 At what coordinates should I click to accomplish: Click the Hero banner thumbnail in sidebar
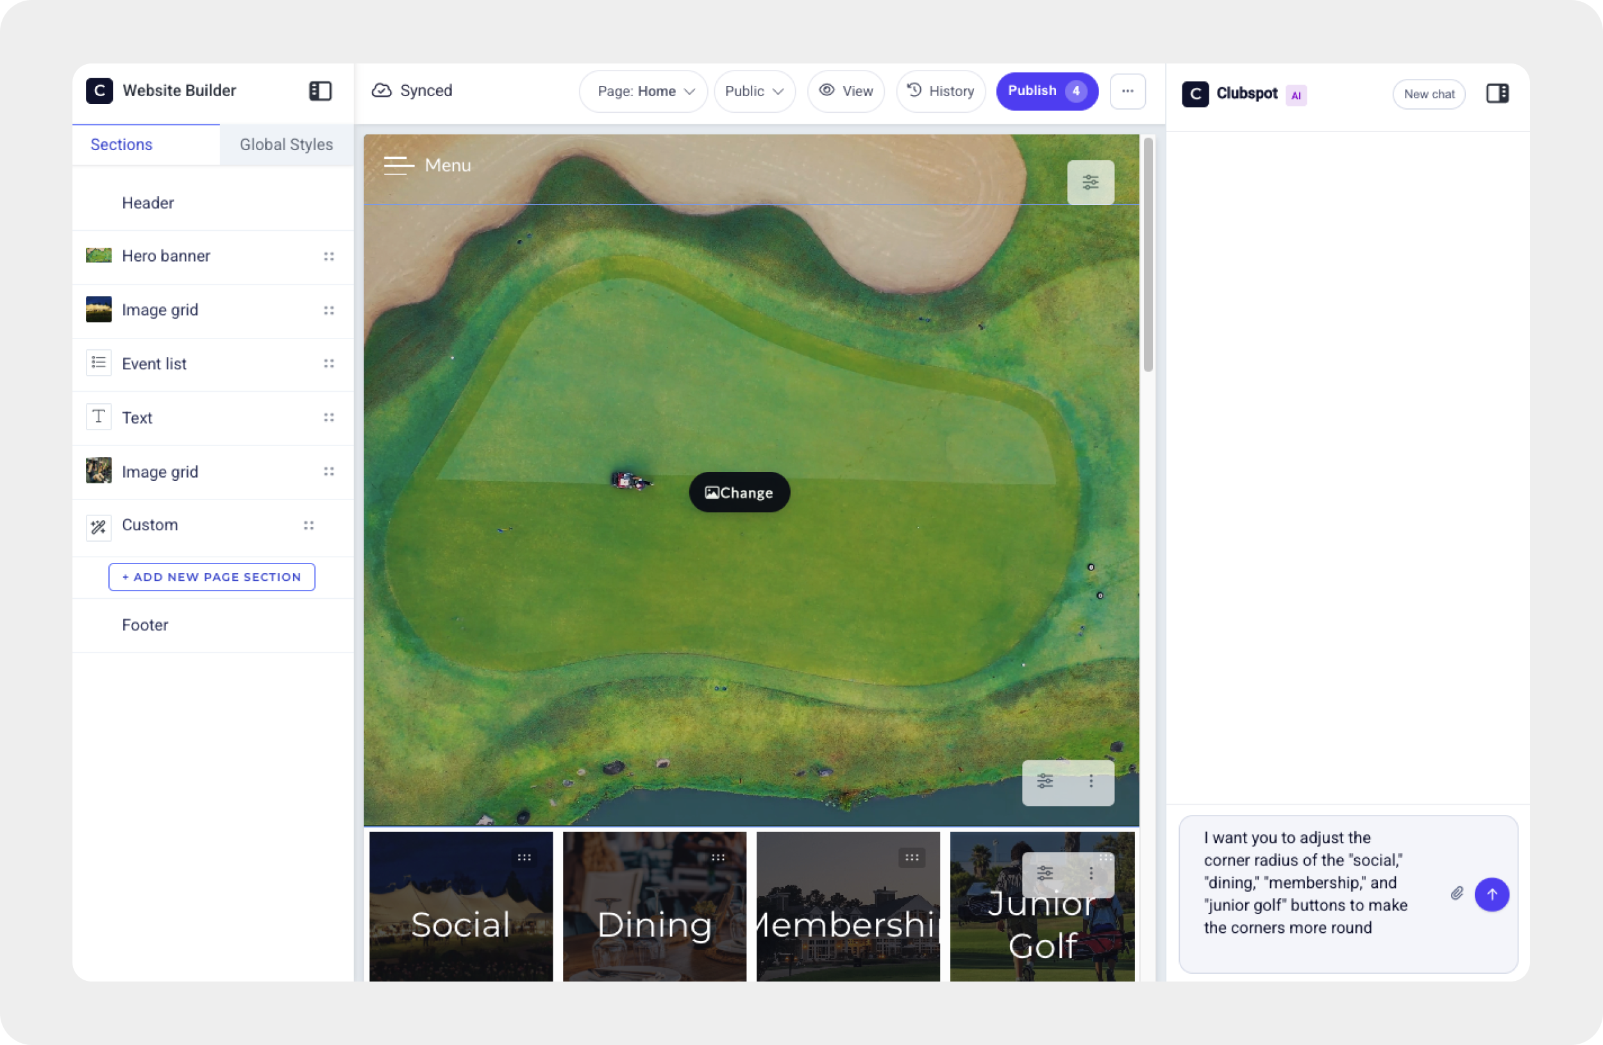pos(98,256)
